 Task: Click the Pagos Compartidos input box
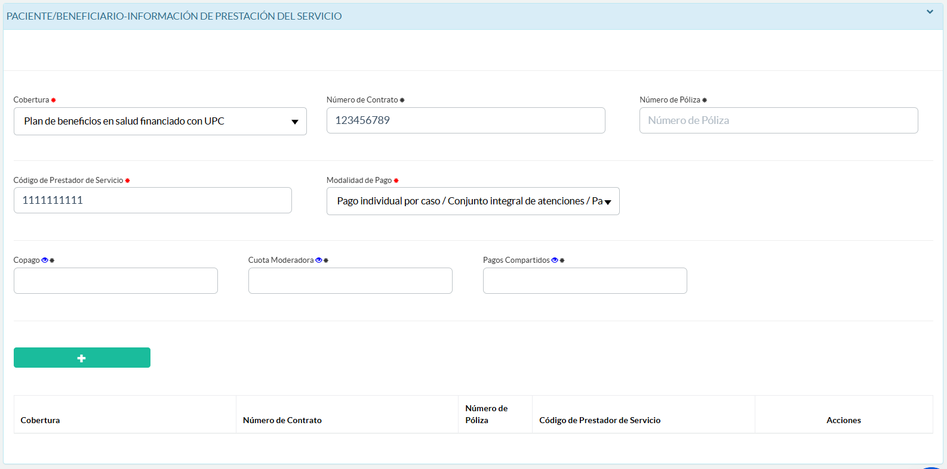[x=585, y=281]
